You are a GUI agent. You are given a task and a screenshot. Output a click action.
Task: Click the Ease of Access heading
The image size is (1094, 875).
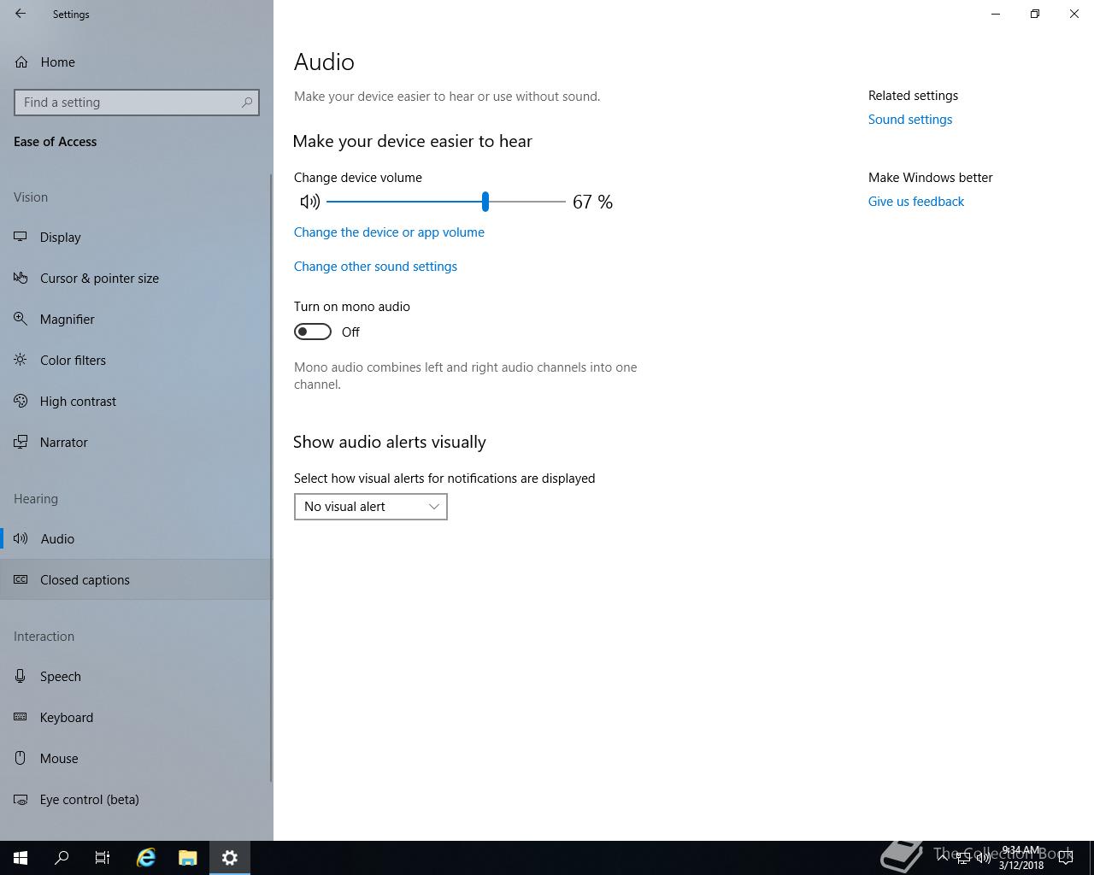point(55,142)
